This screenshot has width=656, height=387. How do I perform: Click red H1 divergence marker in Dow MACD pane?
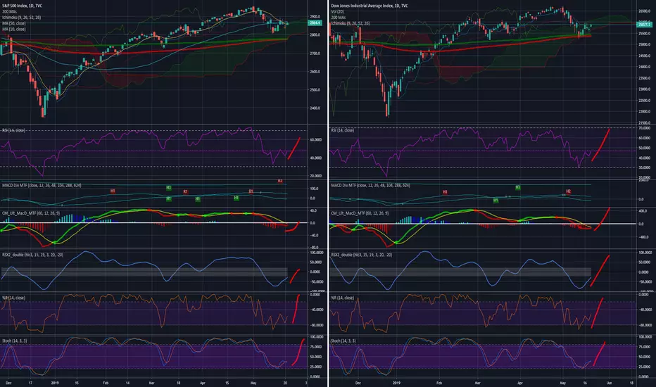tap(445, 192)
